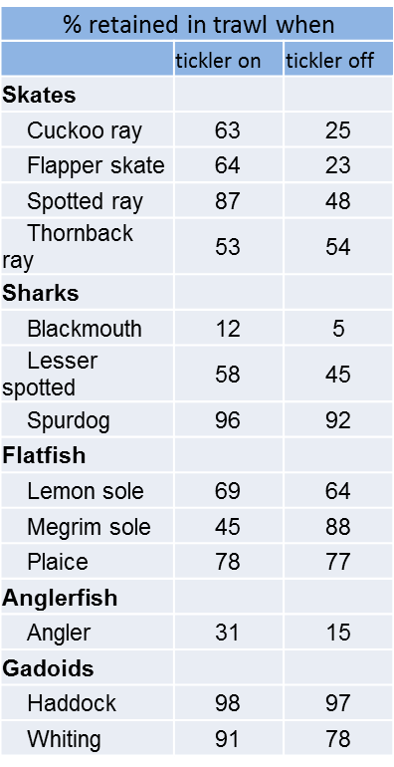Select the 'tickler on' column header
This screenshot has width=394, height=767.
[218, 61]
